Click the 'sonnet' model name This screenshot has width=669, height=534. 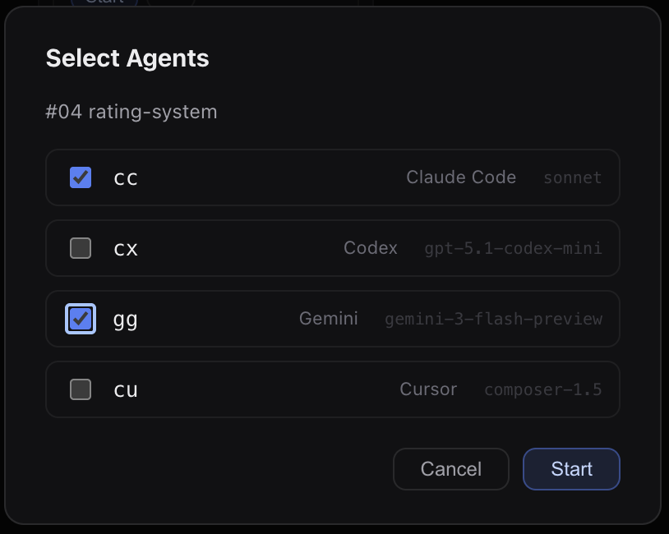572,177
